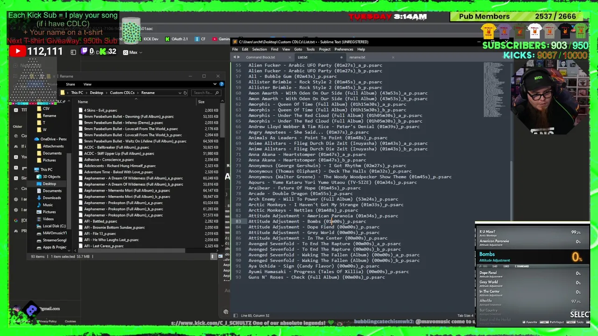Select AFI - File 13_p.psarc file

pyautogui.click(x=100, y=233)
